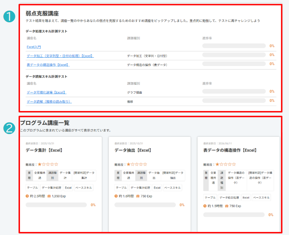The height and width of the screenshot is (235, 289).
Task: Click データ読解スキル計測テスト section title
Action: tap(47, 77)
